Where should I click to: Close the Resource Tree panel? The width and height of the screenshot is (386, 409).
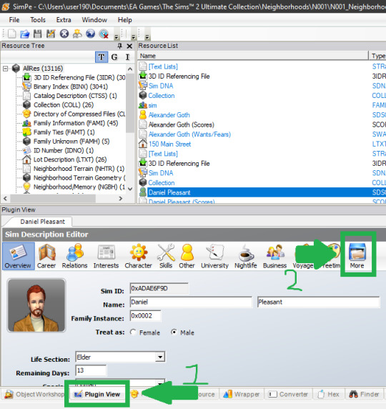click(x=129, y=46)
